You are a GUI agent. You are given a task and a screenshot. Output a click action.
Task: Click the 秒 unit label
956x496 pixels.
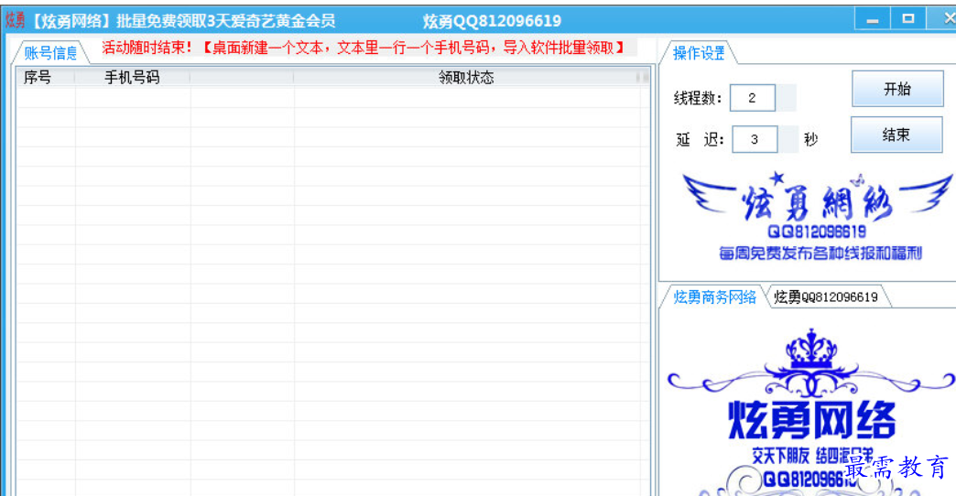(x=811, y=139)
